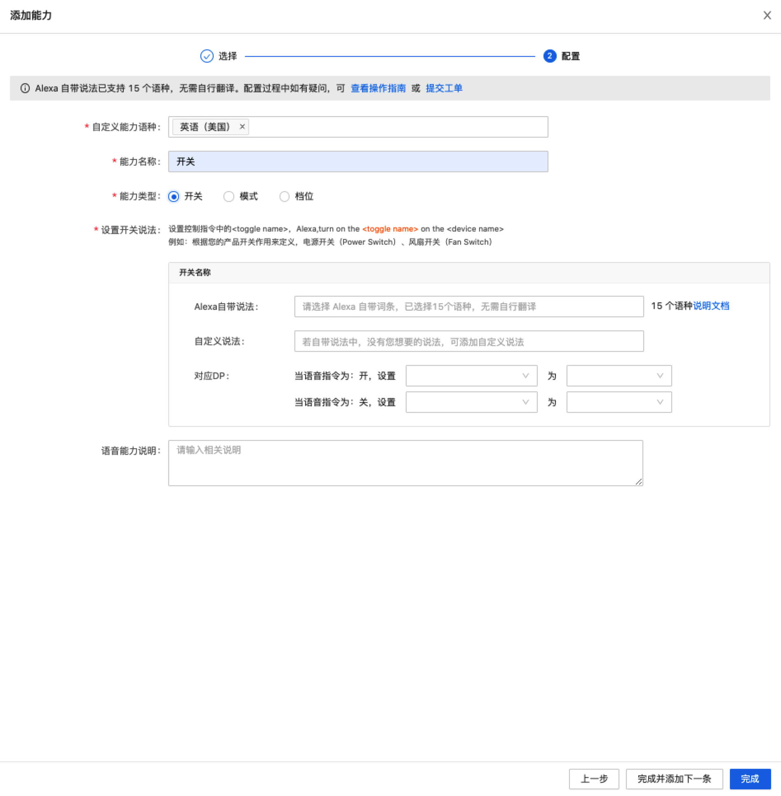Remove the 英语（美国） language tag
Viewport: 781px width, 796px height.
(x=242, y=126)
